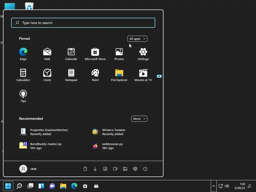Launch Movies & TV app
Viewport: 256px width, 192px height.
pyautogui.click(x=143, y=75)
